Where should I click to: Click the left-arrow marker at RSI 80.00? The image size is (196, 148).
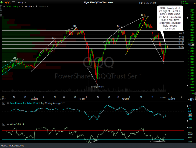[187, 128]
